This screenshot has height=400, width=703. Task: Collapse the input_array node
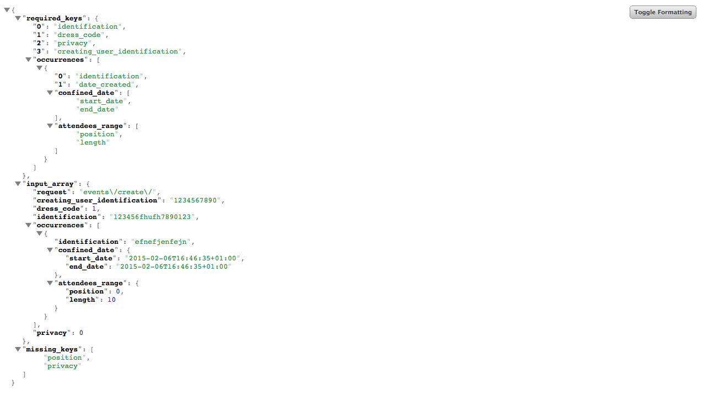(x=18, y=184)
